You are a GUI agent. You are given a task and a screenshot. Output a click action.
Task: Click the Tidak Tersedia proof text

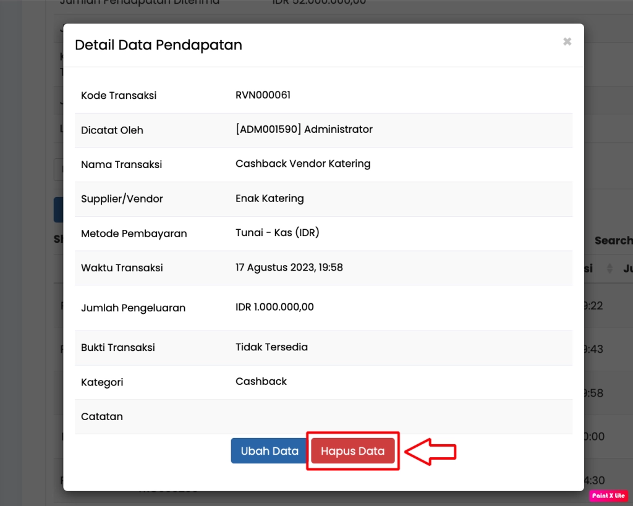click(x=271, y=347)
